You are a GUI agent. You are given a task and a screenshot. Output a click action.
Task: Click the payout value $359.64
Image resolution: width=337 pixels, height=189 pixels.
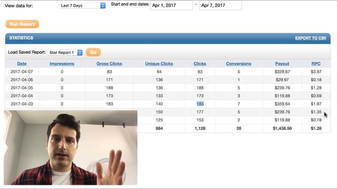(x=282, y=104)
